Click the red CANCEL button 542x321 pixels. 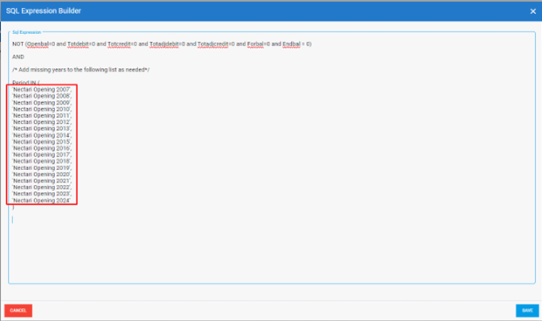[18, 311]
